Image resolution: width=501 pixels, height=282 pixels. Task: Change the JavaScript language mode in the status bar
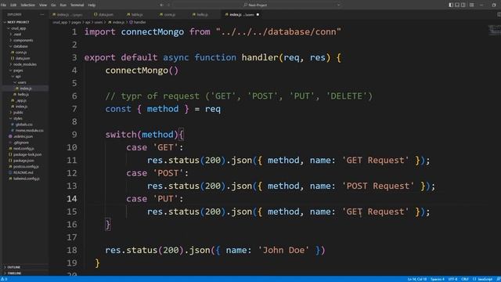coord(483,279)
